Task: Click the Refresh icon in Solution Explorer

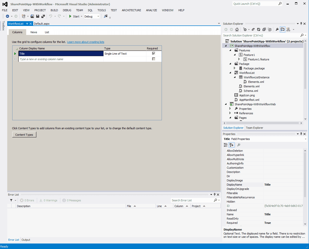Action: pyautogui.click(x=259, y=29)
